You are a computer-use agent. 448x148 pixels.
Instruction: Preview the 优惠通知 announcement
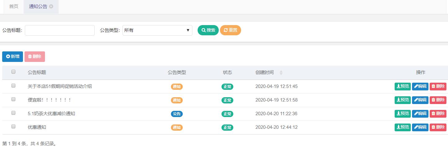(x=403, y=127)
